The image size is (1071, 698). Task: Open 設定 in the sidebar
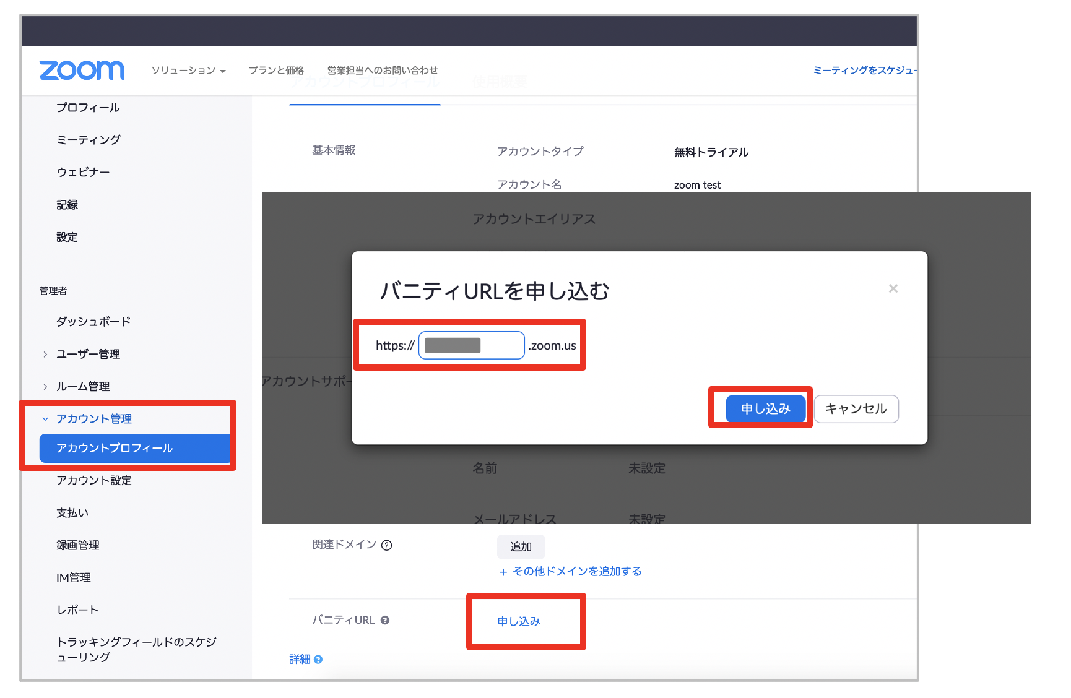(67, 237)
